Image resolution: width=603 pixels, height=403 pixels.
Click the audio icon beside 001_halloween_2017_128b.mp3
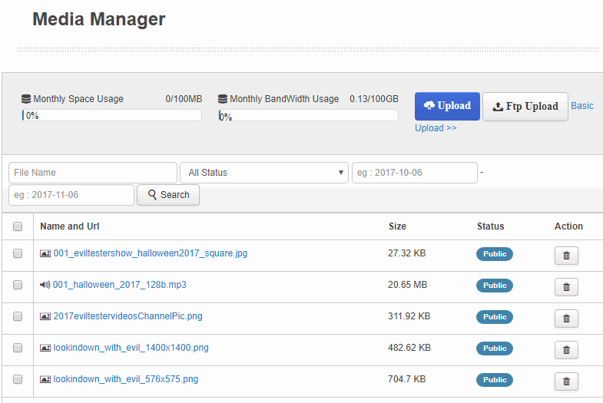(45, 285)
